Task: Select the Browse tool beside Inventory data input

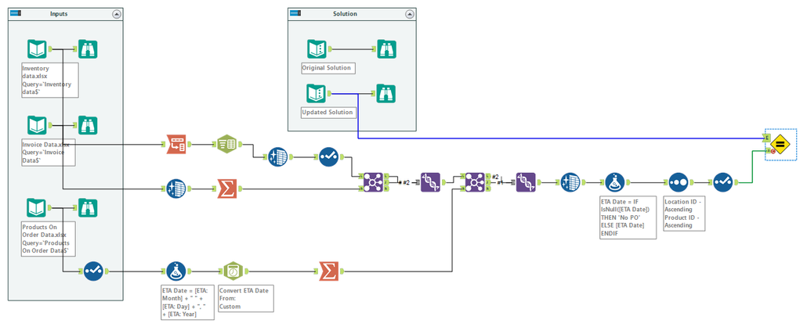Action: pos(88,49)
